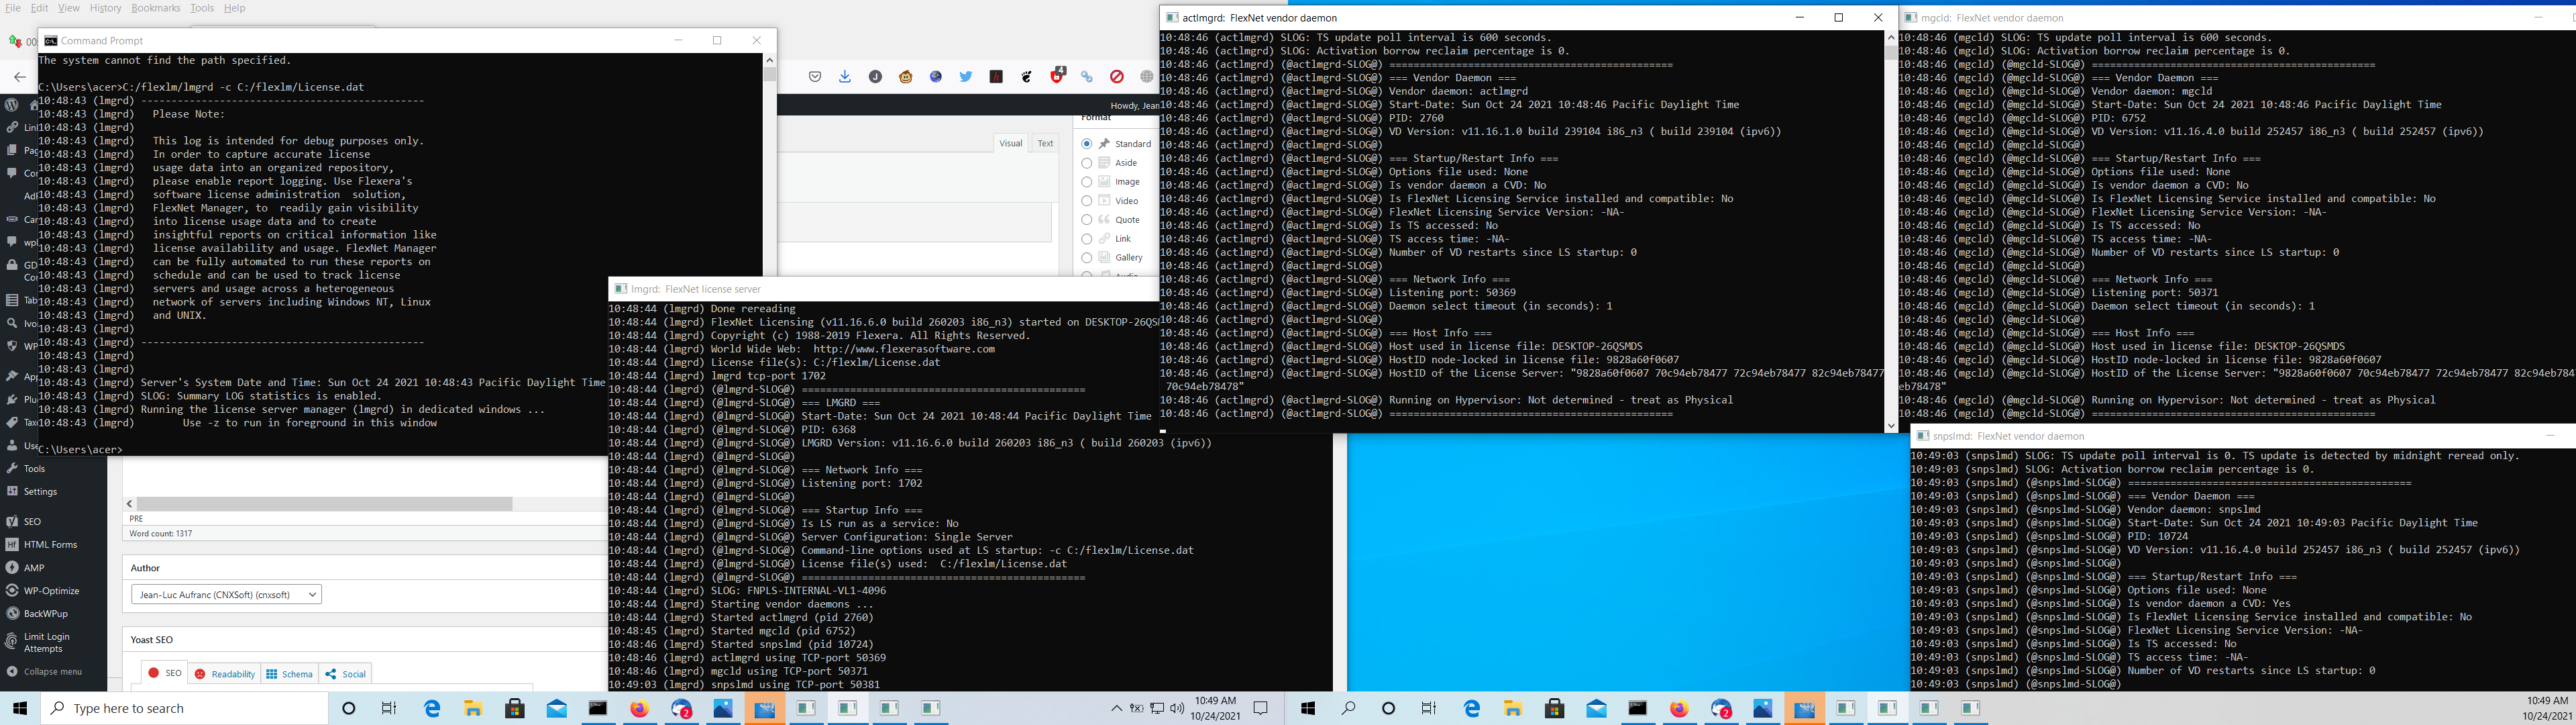The height and width of the screenshot is (725, 2576).
Task: Open Task View on the left taskbar
Action: [x=389, y=708]
